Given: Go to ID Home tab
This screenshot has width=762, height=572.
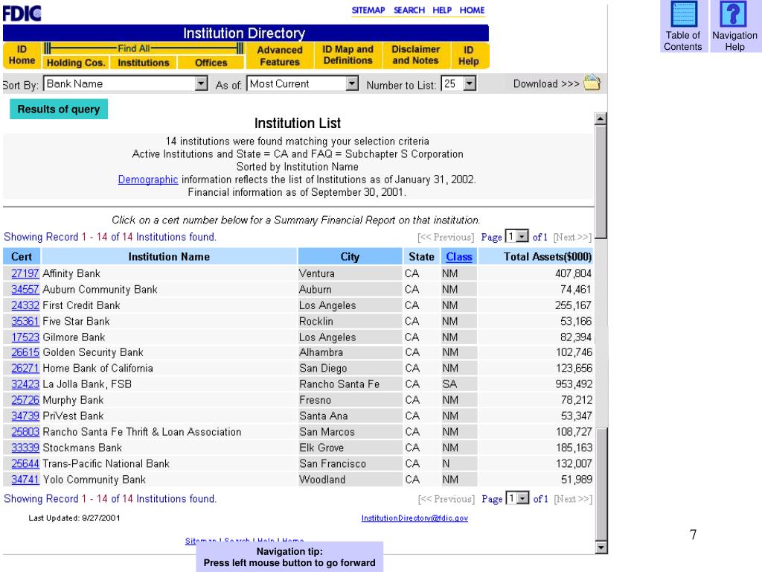Looking at the screenshot, I should [x=22, y=55].
